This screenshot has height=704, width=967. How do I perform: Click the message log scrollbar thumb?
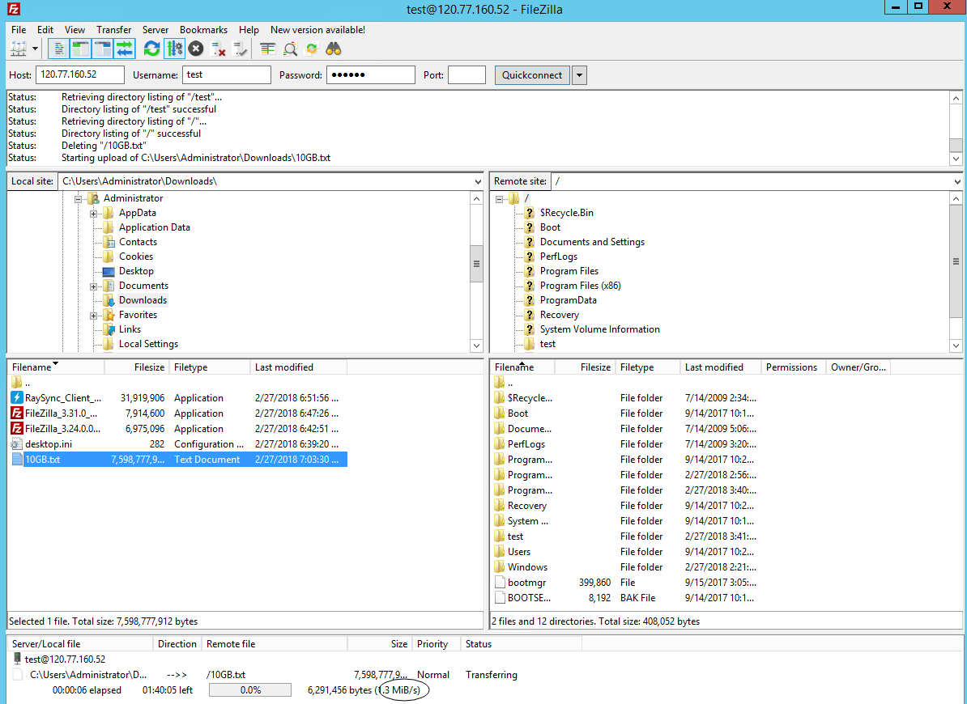[x=956, y=145]
